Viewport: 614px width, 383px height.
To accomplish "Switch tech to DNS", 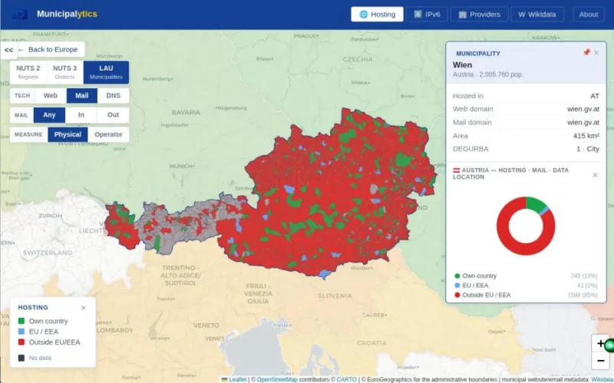I will [113, 95].
